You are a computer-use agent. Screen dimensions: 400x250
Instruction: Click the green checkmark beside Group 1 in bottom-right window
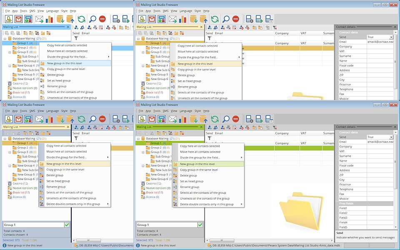200,225
